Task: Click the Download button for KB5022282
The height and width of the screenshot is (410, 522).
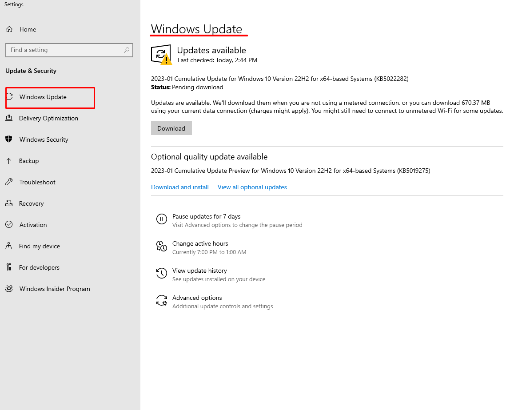Action: 171,128
